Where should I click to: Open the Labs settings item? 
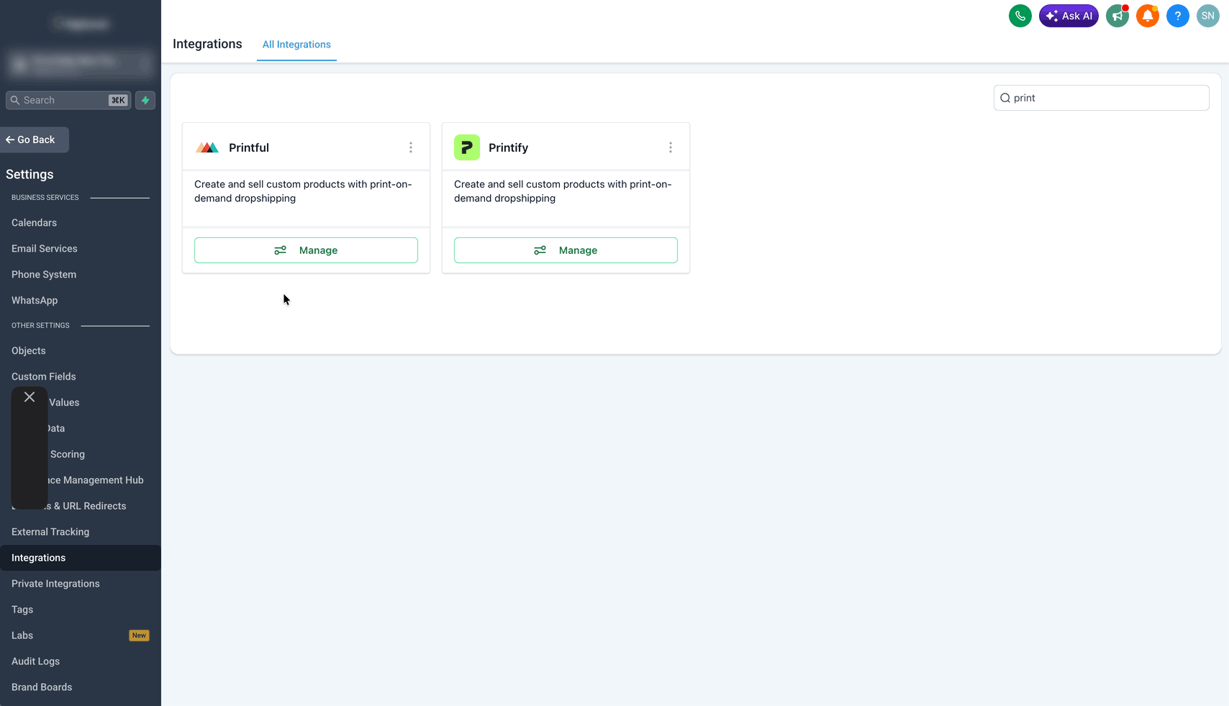coord(22,636)
